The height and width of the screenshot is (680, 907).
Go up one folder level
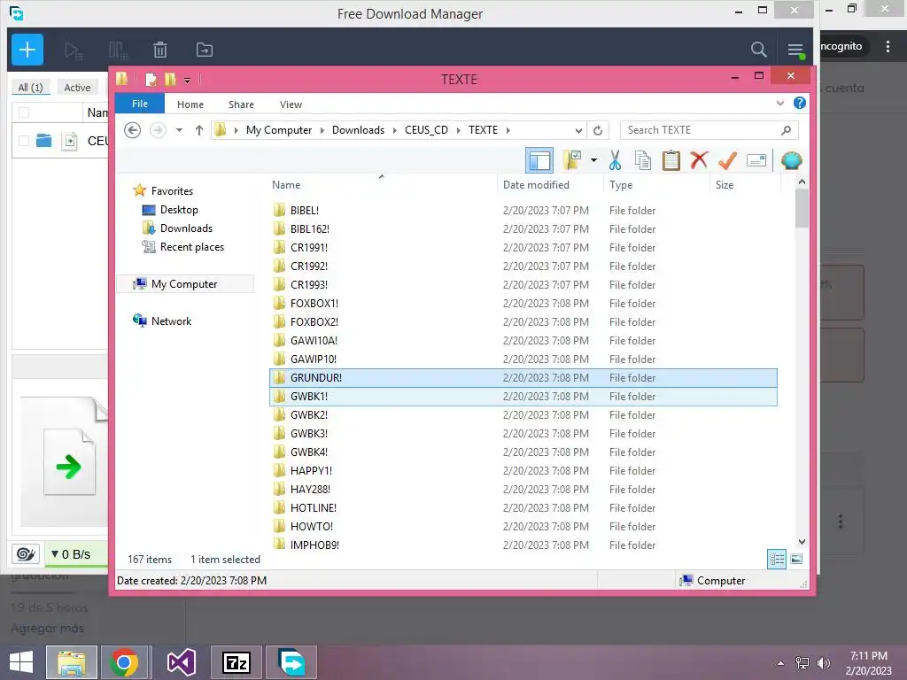point(199,130)
